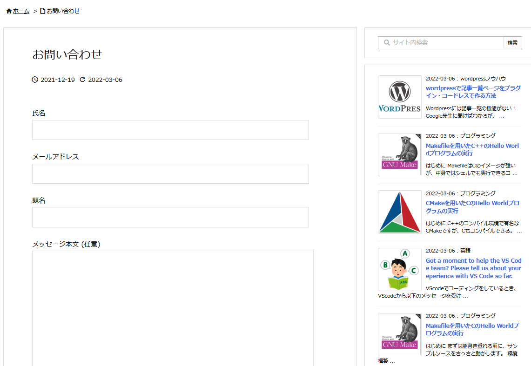
Task: Open the Got a moment VS Code article
Action: 473,268
